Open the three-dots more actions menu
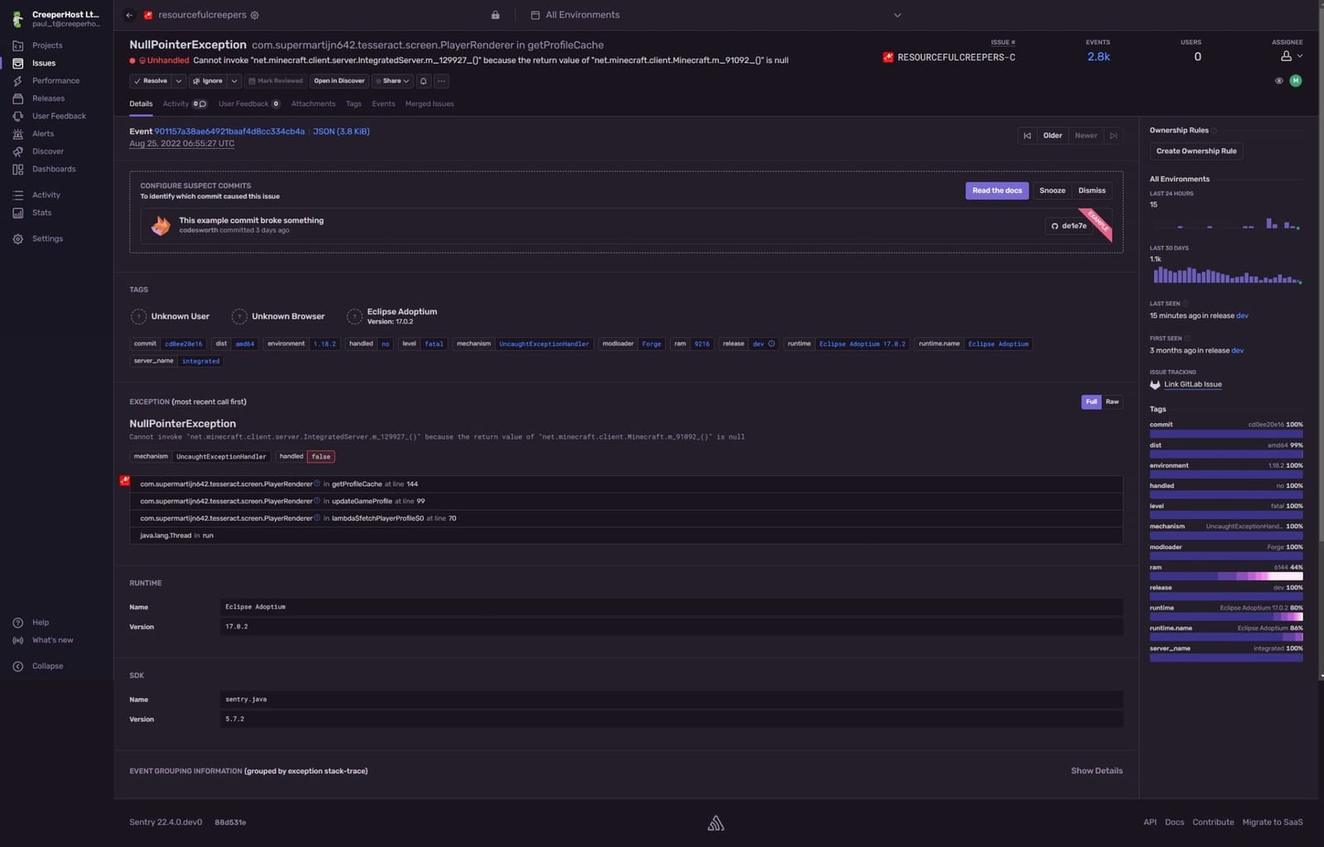This screenshot has width=1324, height=847. coord(442,81)
